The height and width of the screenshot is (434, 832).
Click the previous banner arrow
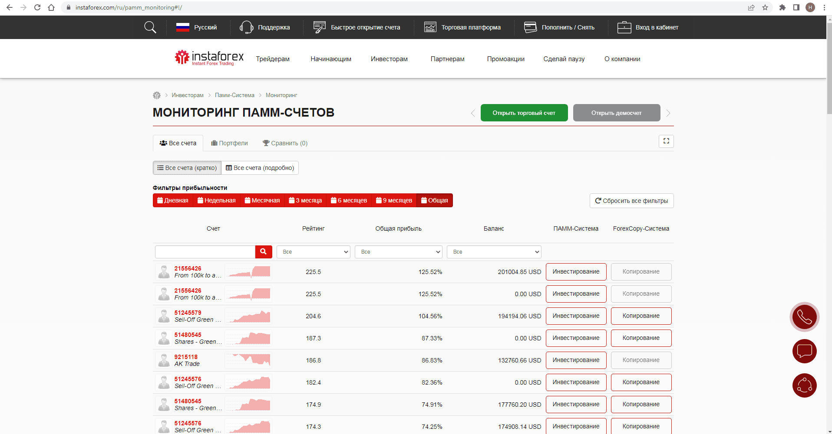(x=473, y=113)
